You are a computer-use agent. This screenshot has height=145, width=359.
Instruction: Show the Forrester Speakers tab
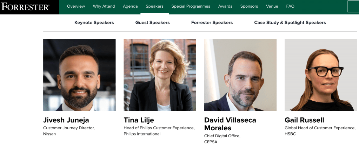[x=212, y=23]
